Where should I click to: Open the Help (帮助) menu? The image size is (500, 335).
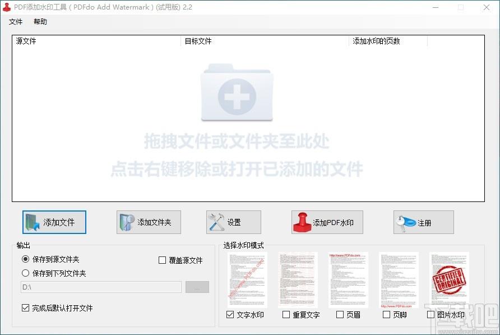[x=40, y=22]
